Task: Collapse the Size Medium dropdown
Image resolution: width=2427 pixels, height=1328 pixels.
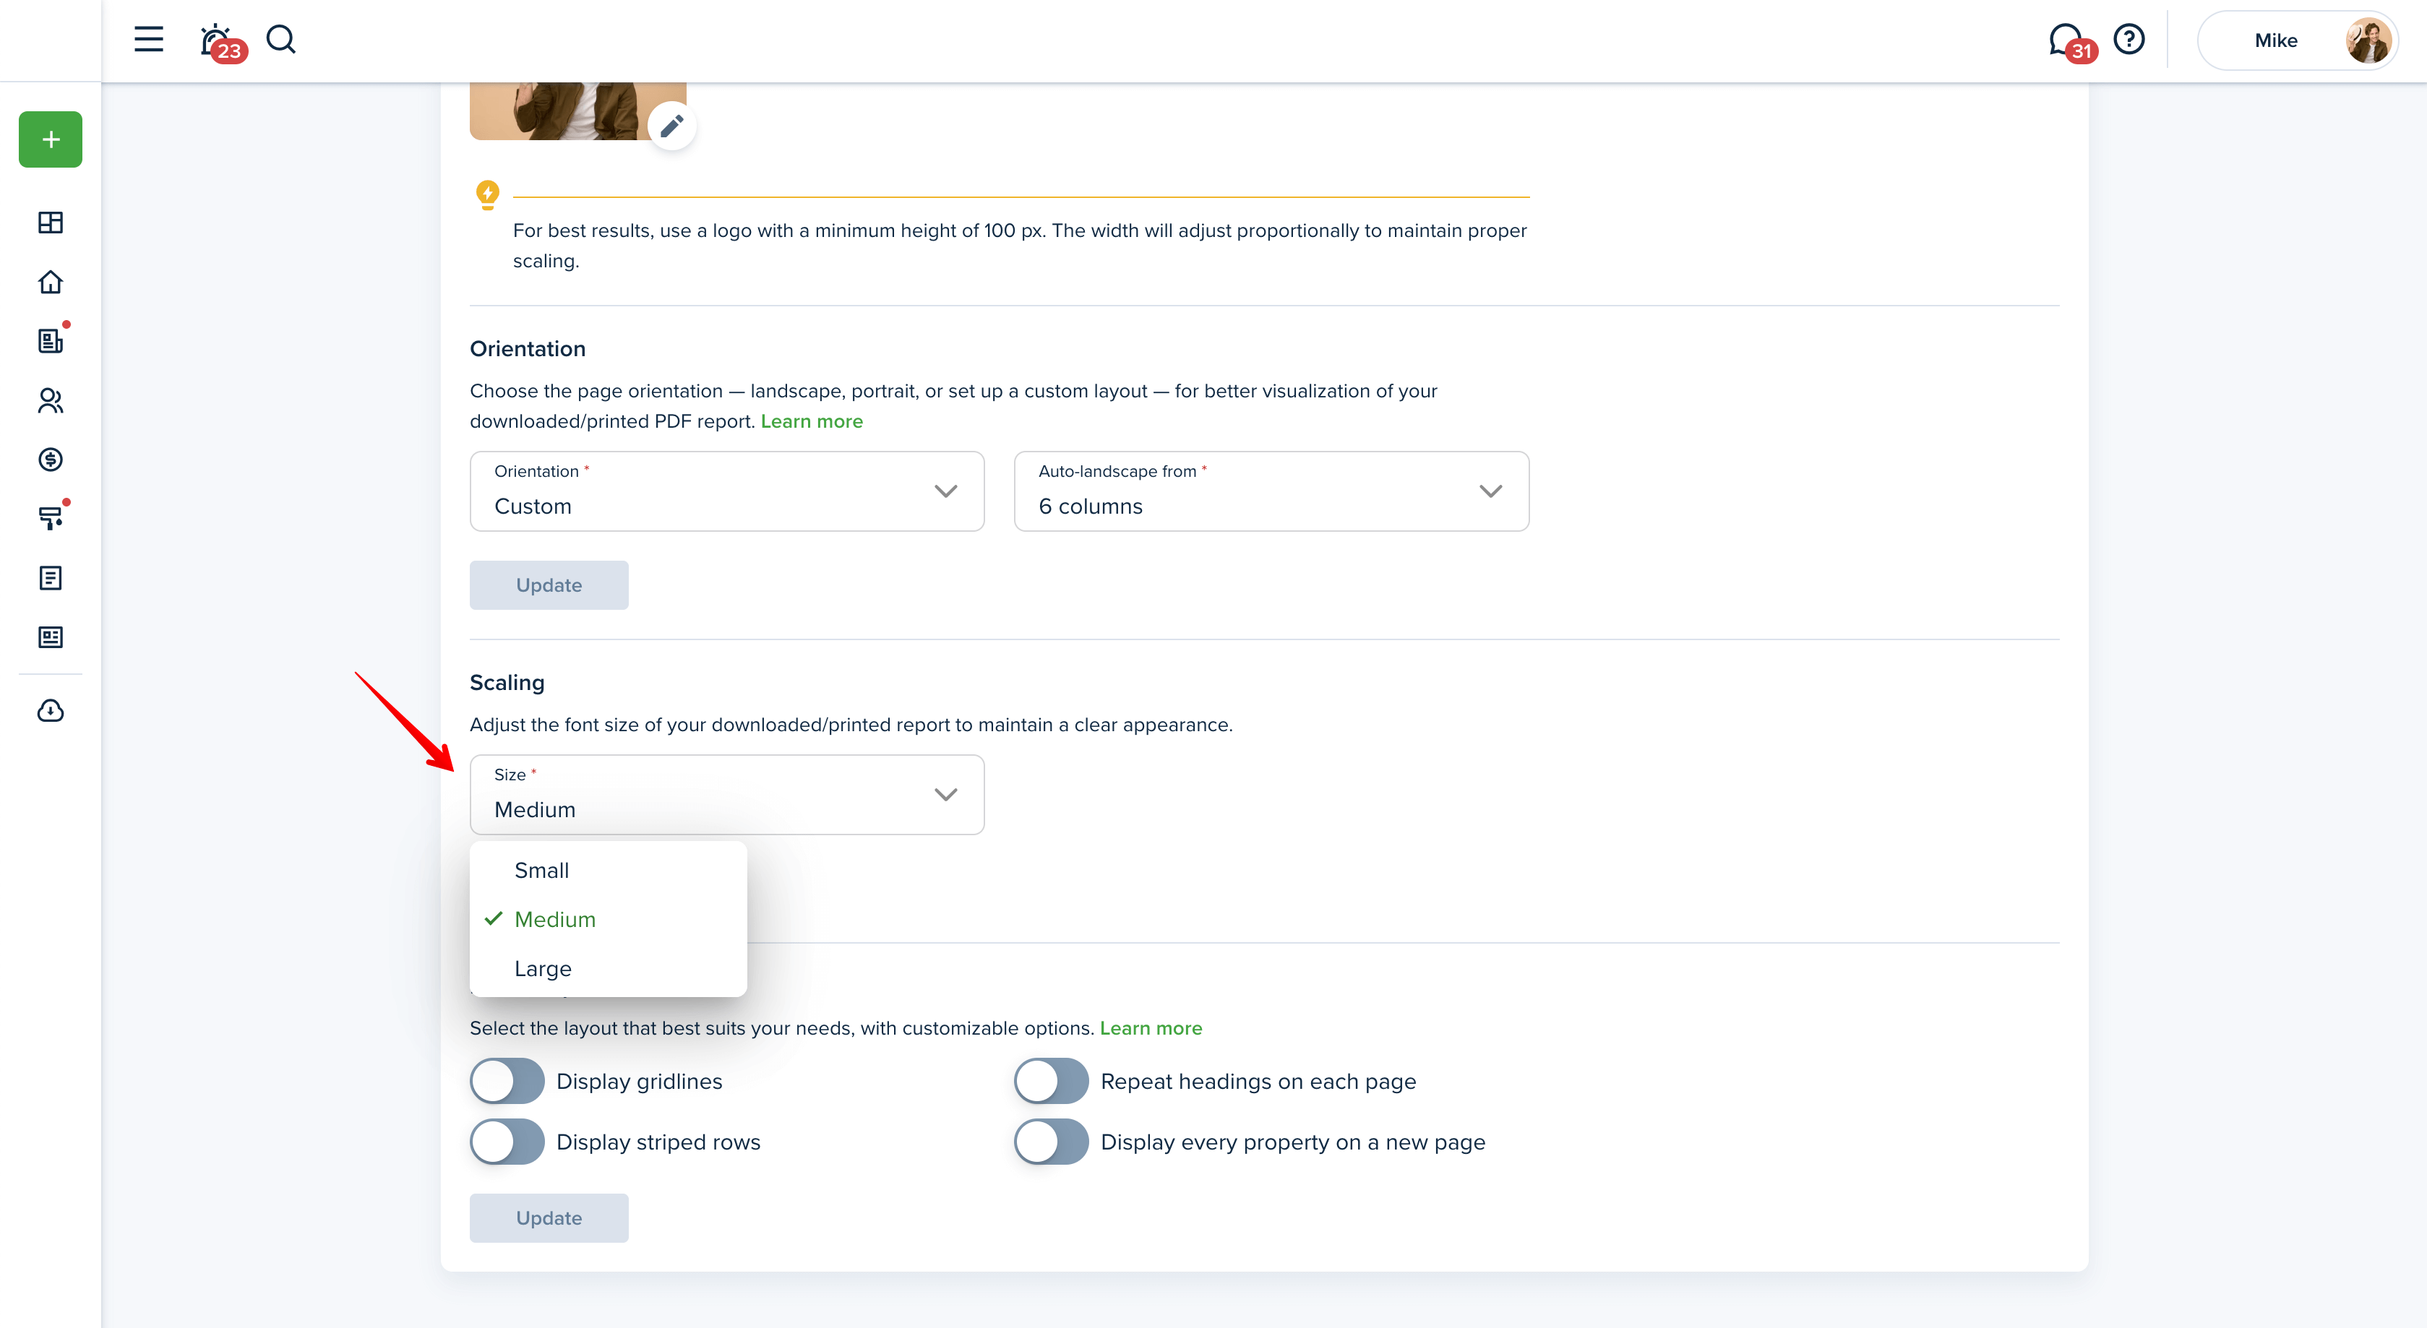Action: pyautogui.click(x=726, y=794)
